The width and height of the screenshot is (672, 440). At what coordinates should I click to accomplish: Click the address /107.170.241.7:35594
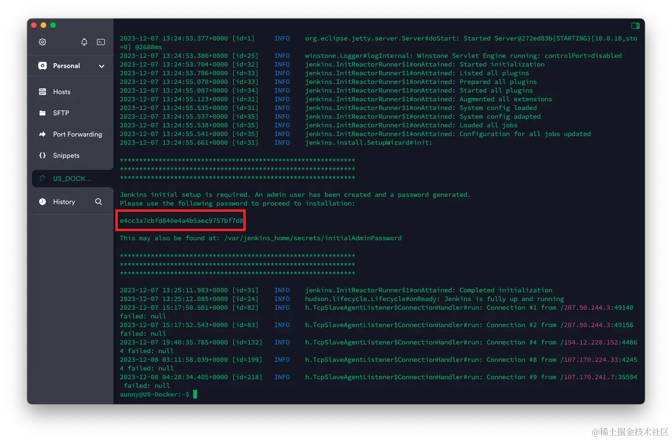[599, 377]
